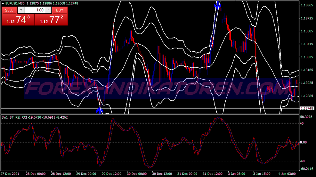
Task: Click the 31 Dec 00:00 time label
Action: click(x=187, y=173)
